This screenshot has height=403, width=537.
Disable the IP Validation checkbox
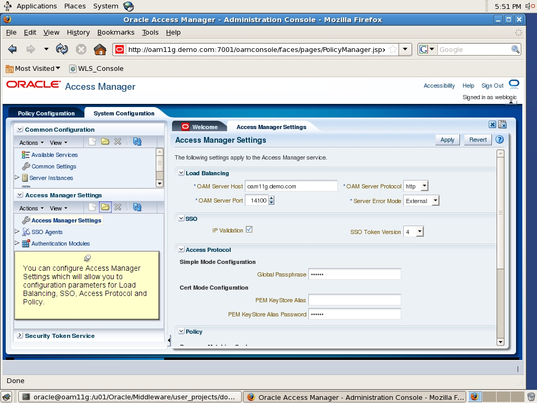coord(250,229)
